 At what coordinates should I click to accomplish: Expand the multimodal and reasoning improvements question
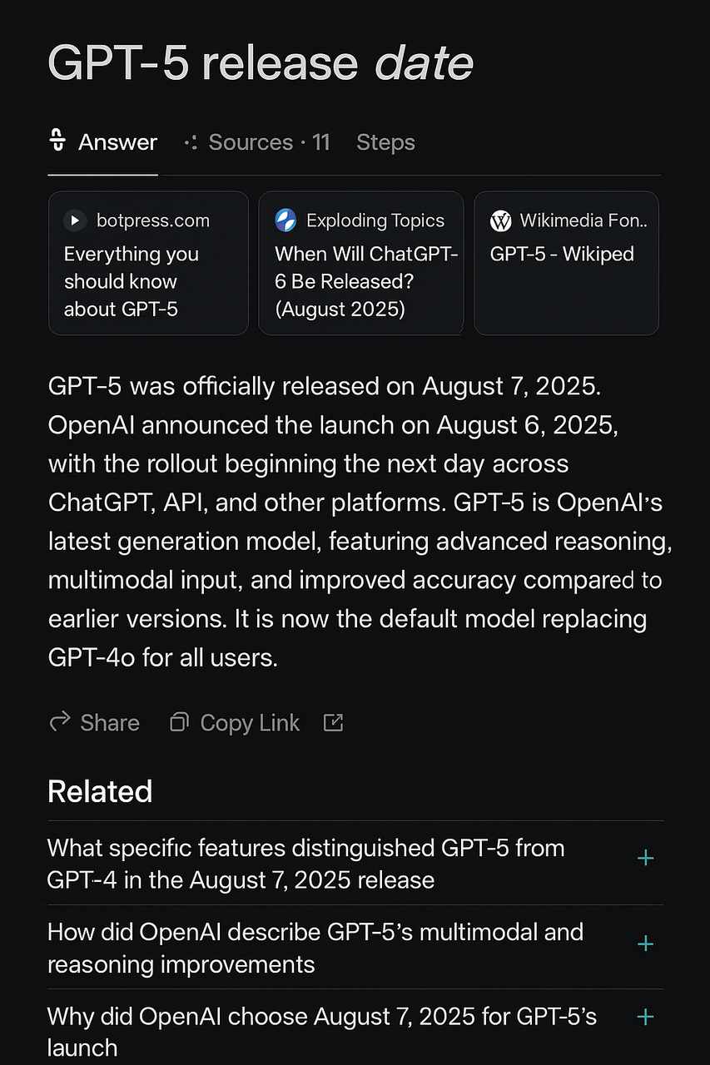tap(645, 944)
